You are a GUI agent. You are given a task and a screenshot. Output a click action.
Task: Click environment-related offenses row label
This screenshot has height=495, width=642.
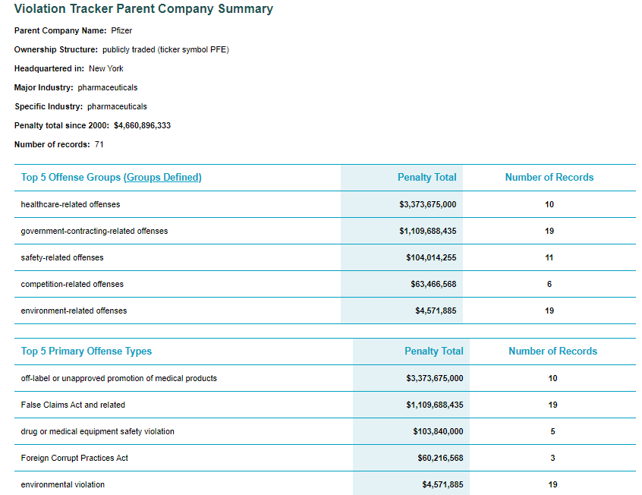pyautogui.click(x=74, y=311)
